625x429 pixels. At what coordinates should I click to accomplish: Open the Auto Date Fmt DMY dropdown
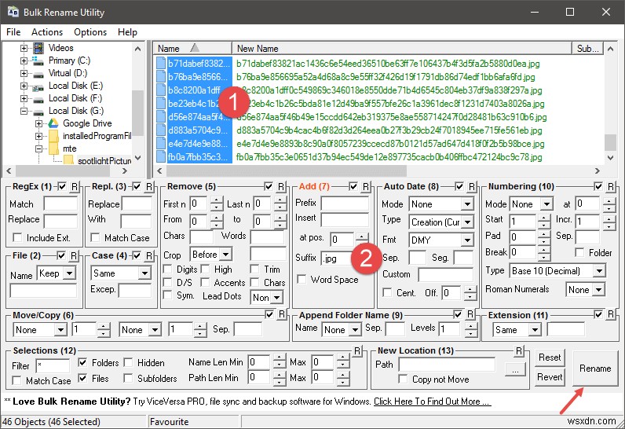(441, 240)
